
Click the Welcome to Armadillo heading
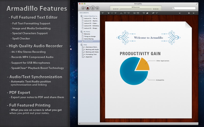(x=148, y=38)
